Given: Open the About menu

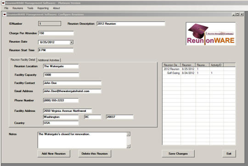Looking at the screenshot, I should click(x=56, y=8).
